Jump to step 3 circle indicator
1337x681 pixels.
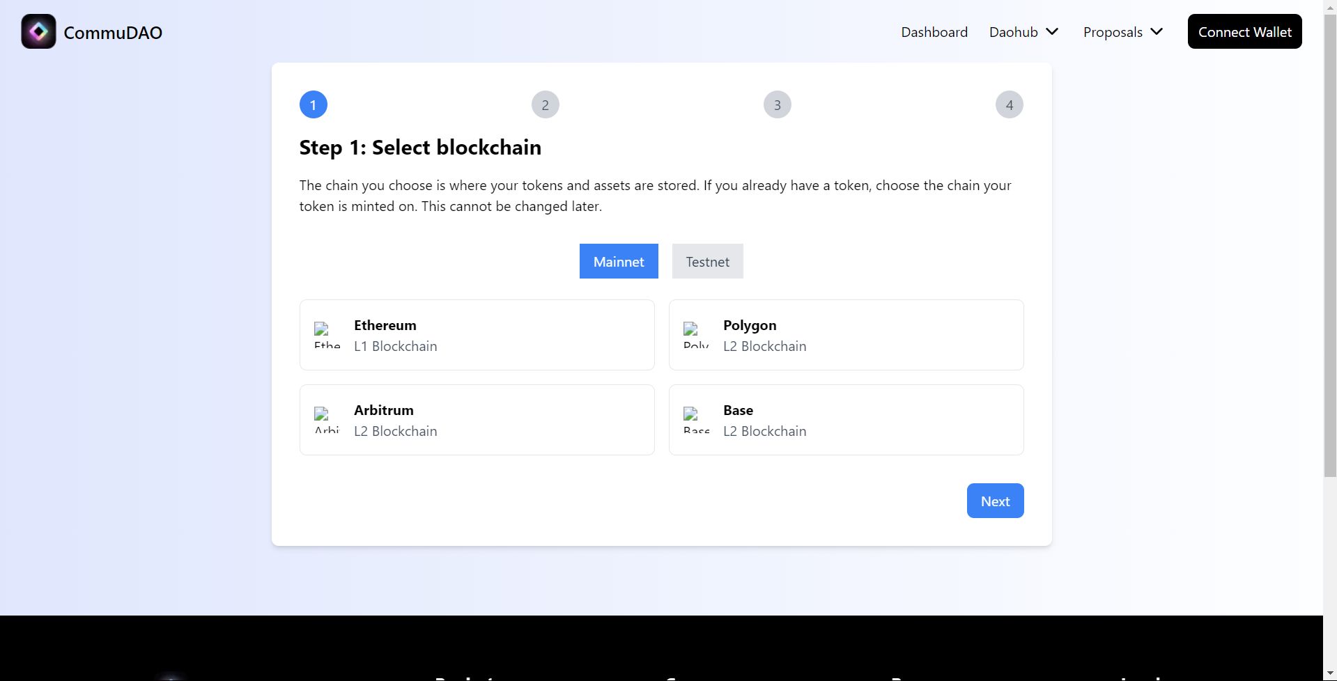(x=778, y=104)
